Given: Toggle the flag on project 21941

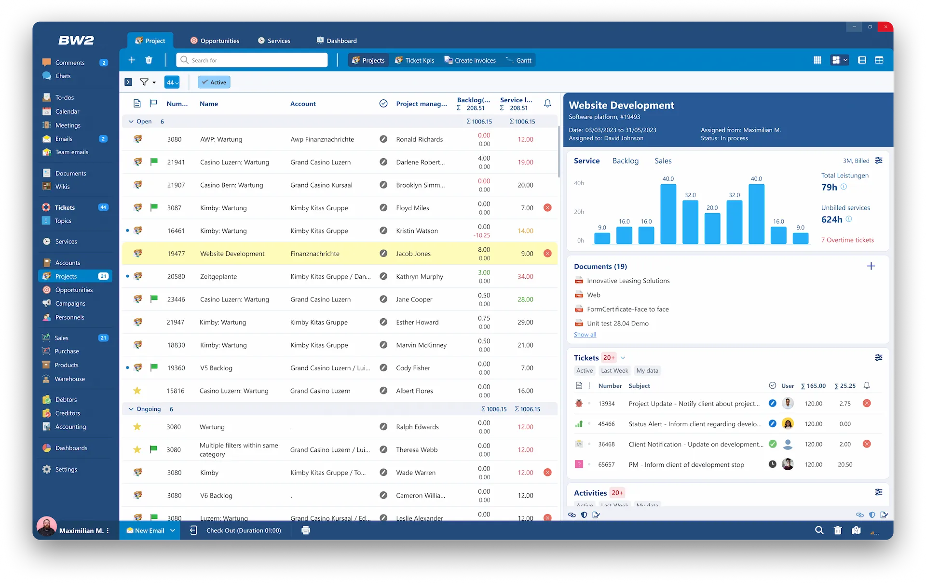Looking at the screenshot, I should tap(153, 162).
